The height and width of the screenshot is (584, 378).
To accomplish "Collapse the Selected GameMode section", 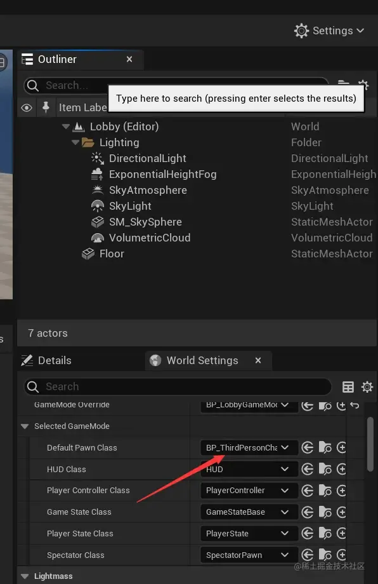I will tap(25, 426).
